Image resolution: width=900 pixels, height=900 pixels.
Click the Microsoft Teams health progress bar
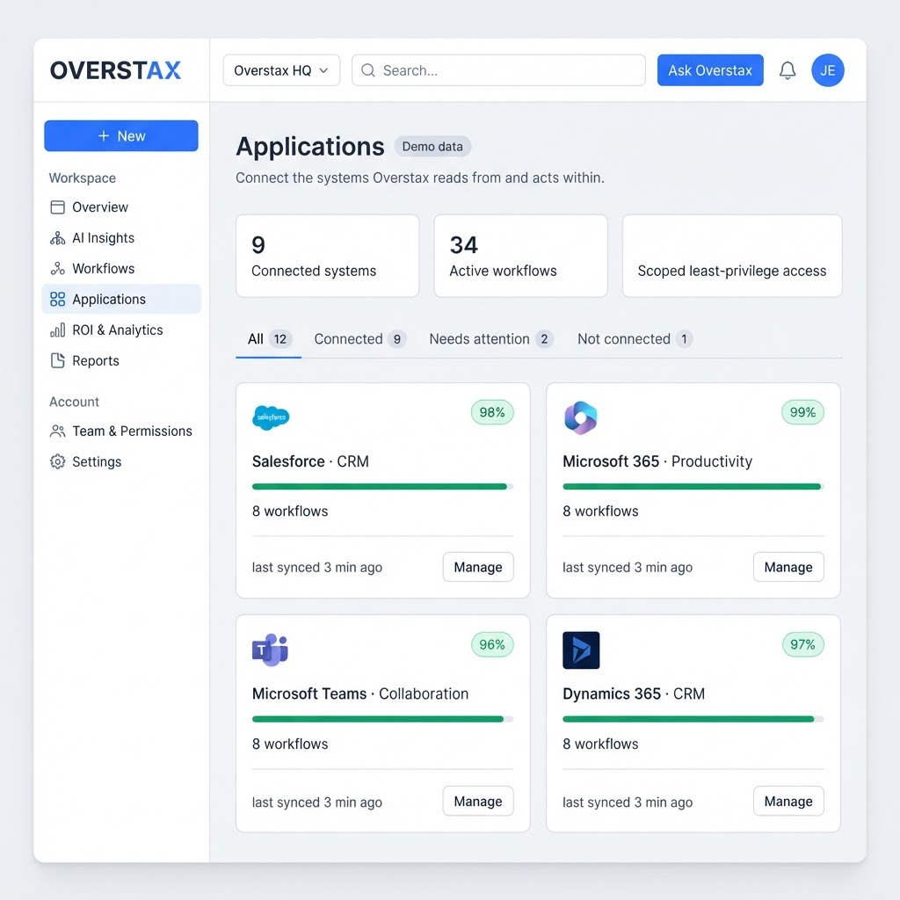click(382, 719)
